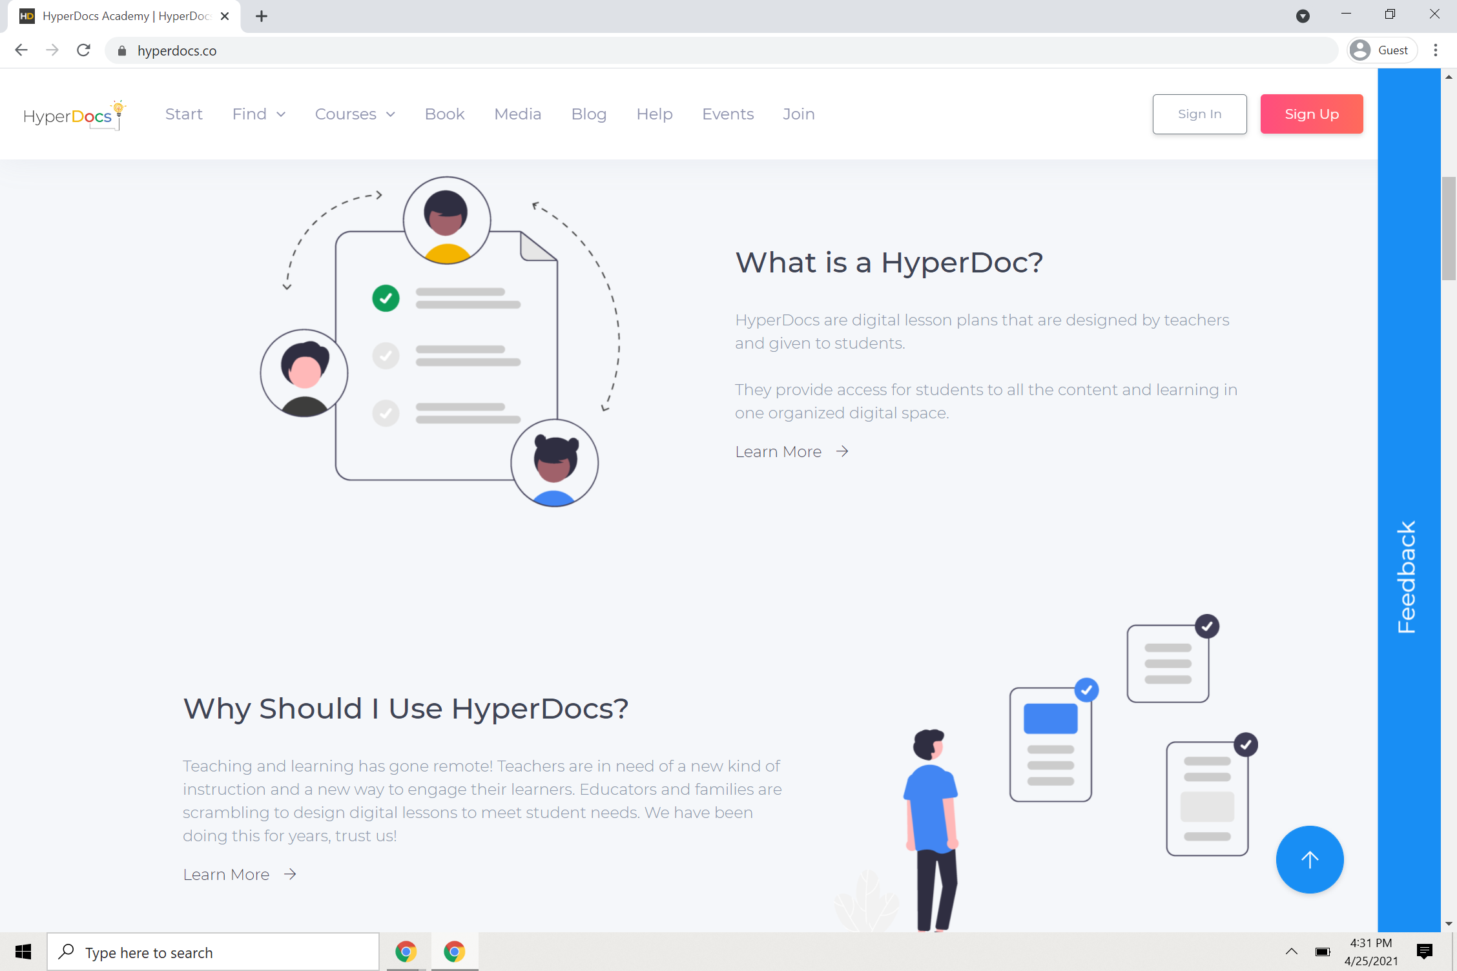Image resolution: width=1457 pixels, height=971 pixels.
Task: Click the browser back arrow
Action: click(x=21, y=50)
